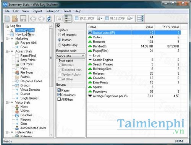Click the Hosts person icon
191x145 pixels.
(x=17, y=107)
